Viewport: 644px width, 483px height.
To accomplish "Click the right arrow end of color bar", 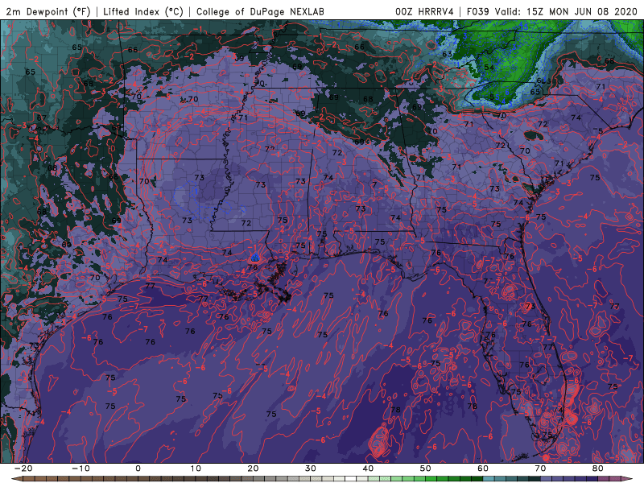I will point(629,479).
